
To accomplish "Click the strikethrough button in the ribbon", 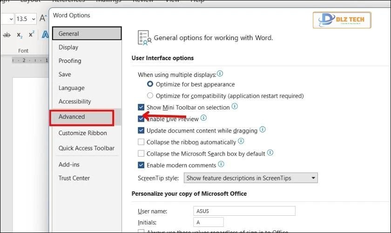I will [7, 35].
